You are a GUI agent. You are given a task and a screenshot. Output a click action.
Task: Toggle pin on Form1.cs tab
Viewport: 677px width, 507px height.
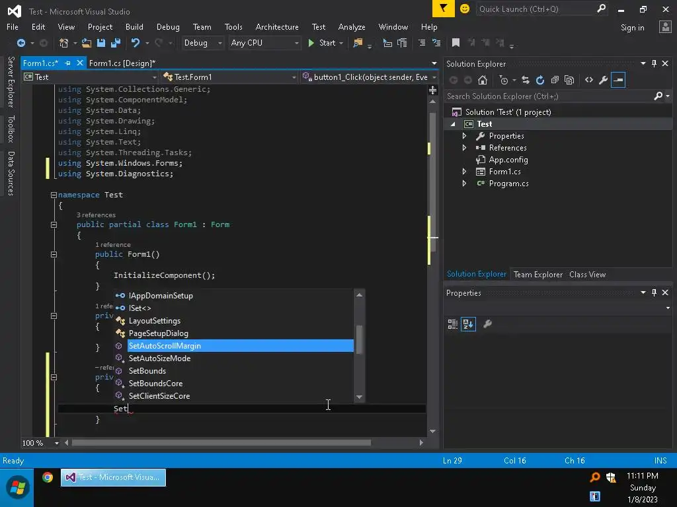[68, 63]
